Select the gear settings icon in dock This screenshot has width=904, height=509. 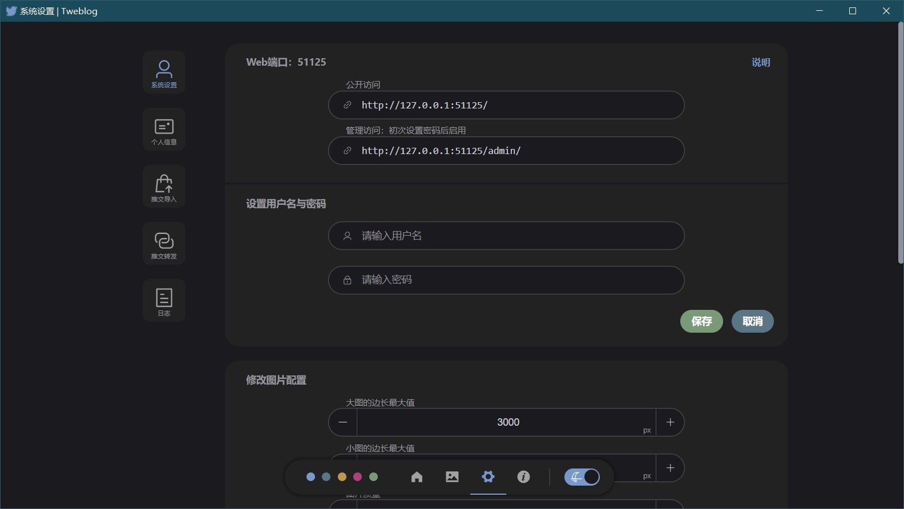(488, 476)
